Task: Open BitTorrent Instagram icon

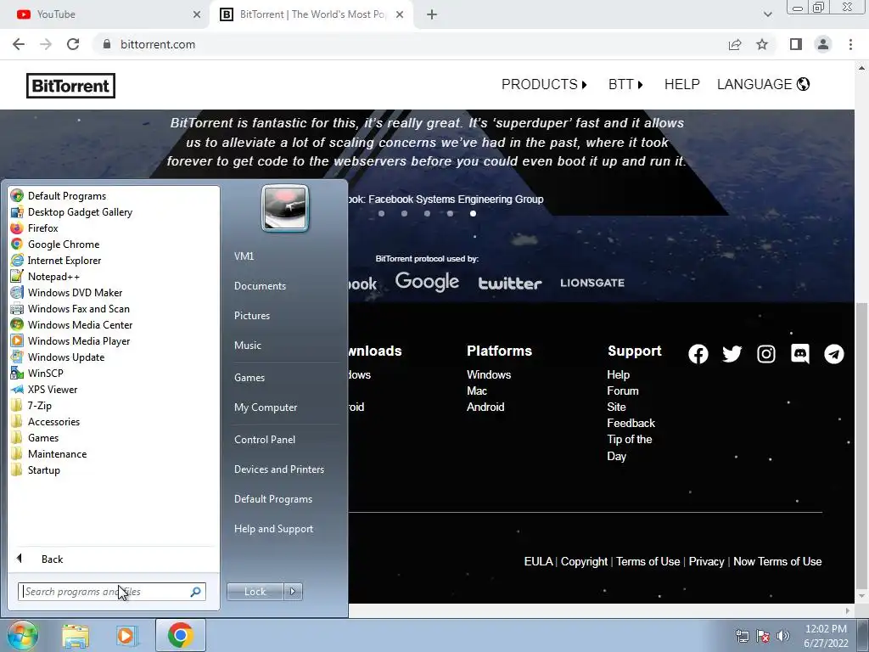Action: [x=766, y=354]
